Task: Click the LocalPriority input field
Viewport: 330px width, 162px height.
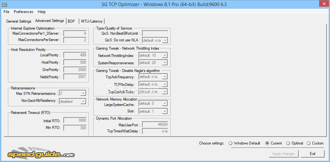Action: pyautogui.click(x=75, y=55)
